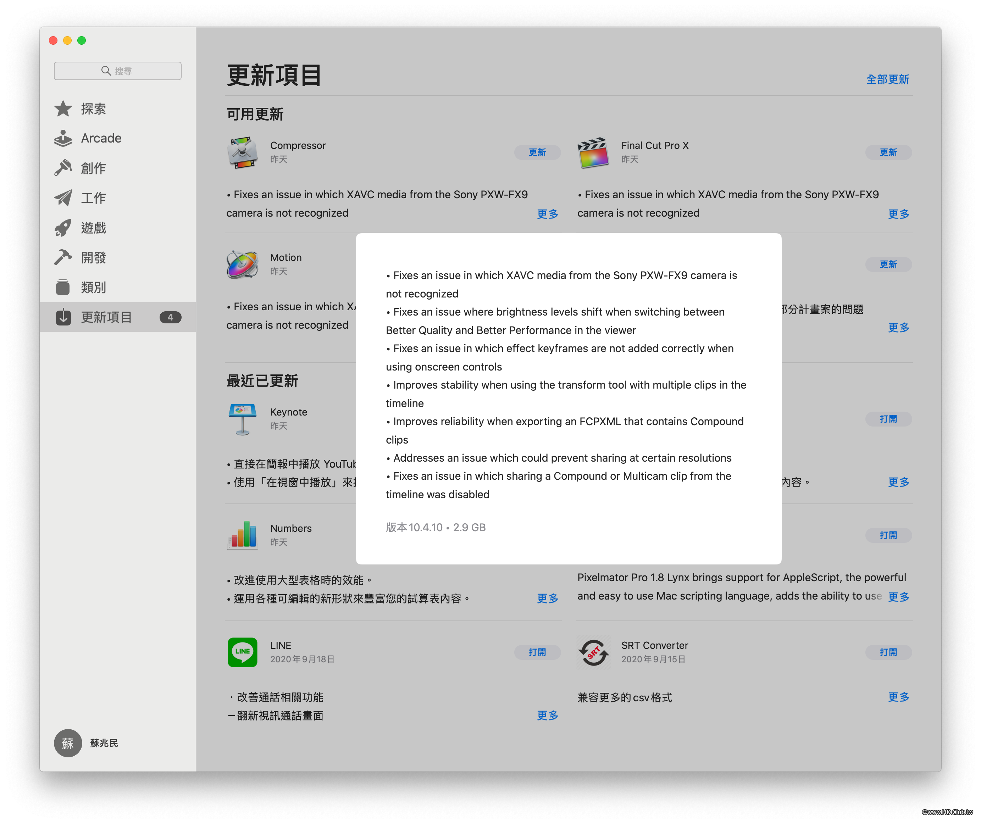The height and width of the screenshot is (824, 981).
Task: Click the red close window button
Action: 53,41
